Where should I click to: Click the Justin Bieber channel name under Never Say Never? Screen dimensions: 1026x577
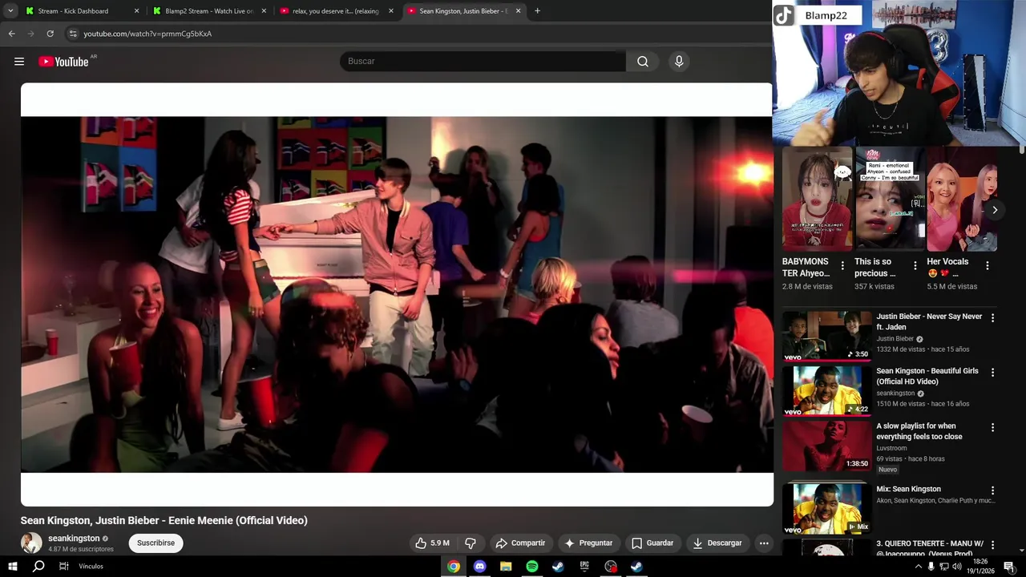(895, 339)
